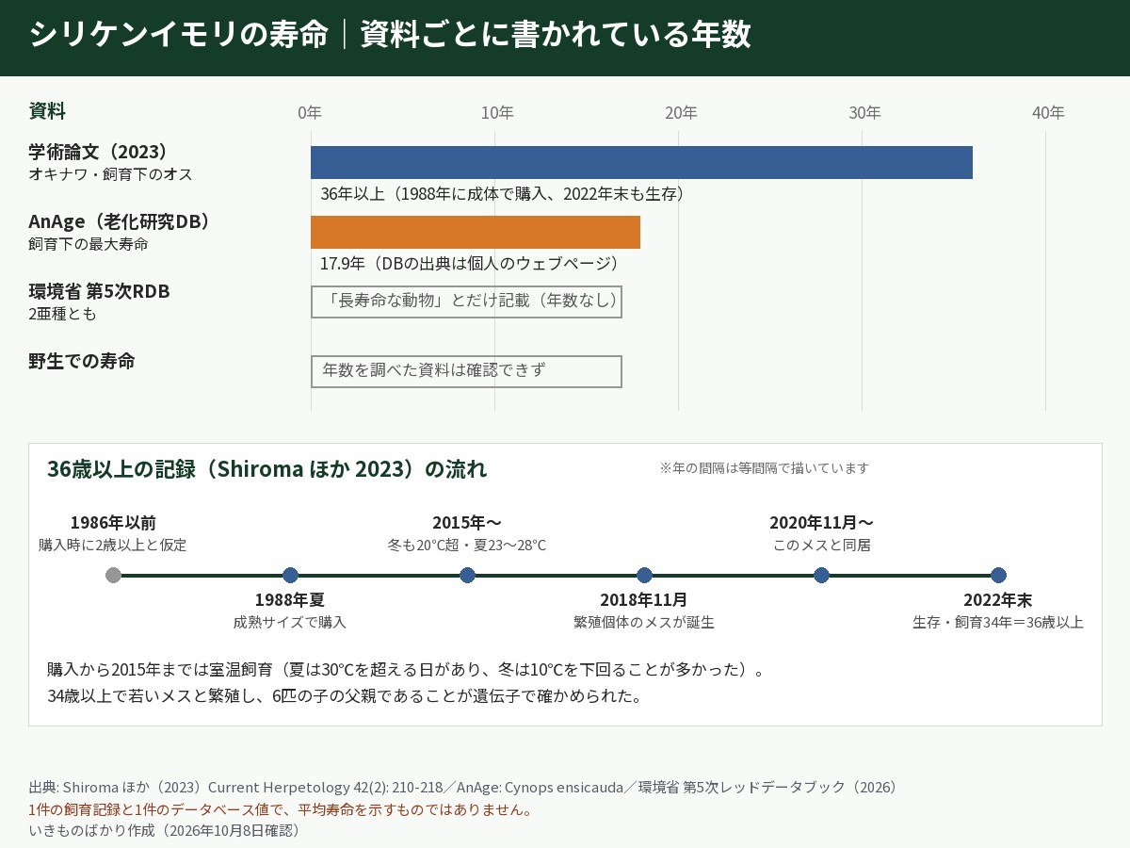Click the text 繁殖個体のメスが誕生
The height and width of the screenshot is (848, 1130).
click(x=644, y=622)
